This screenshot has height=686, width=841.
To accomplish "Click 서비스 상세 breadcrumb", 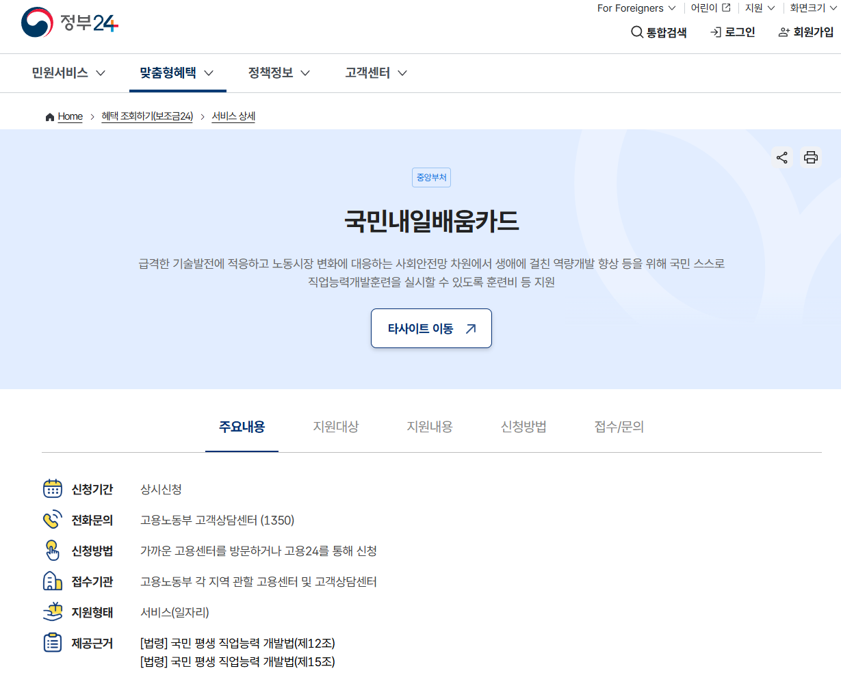I will 233,117.
